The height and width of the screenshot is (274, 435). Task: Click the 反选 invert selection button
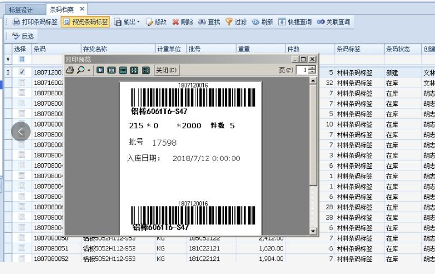pos(23,36)
